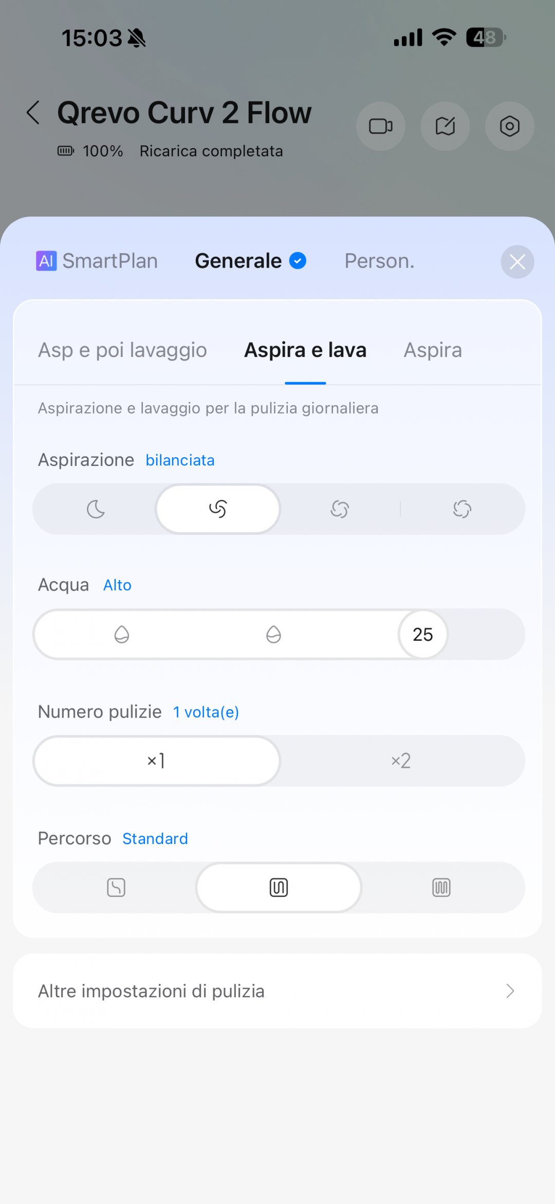Select the max suction level icon
This screenshot has width=555, height=1204.
[462, 509]
